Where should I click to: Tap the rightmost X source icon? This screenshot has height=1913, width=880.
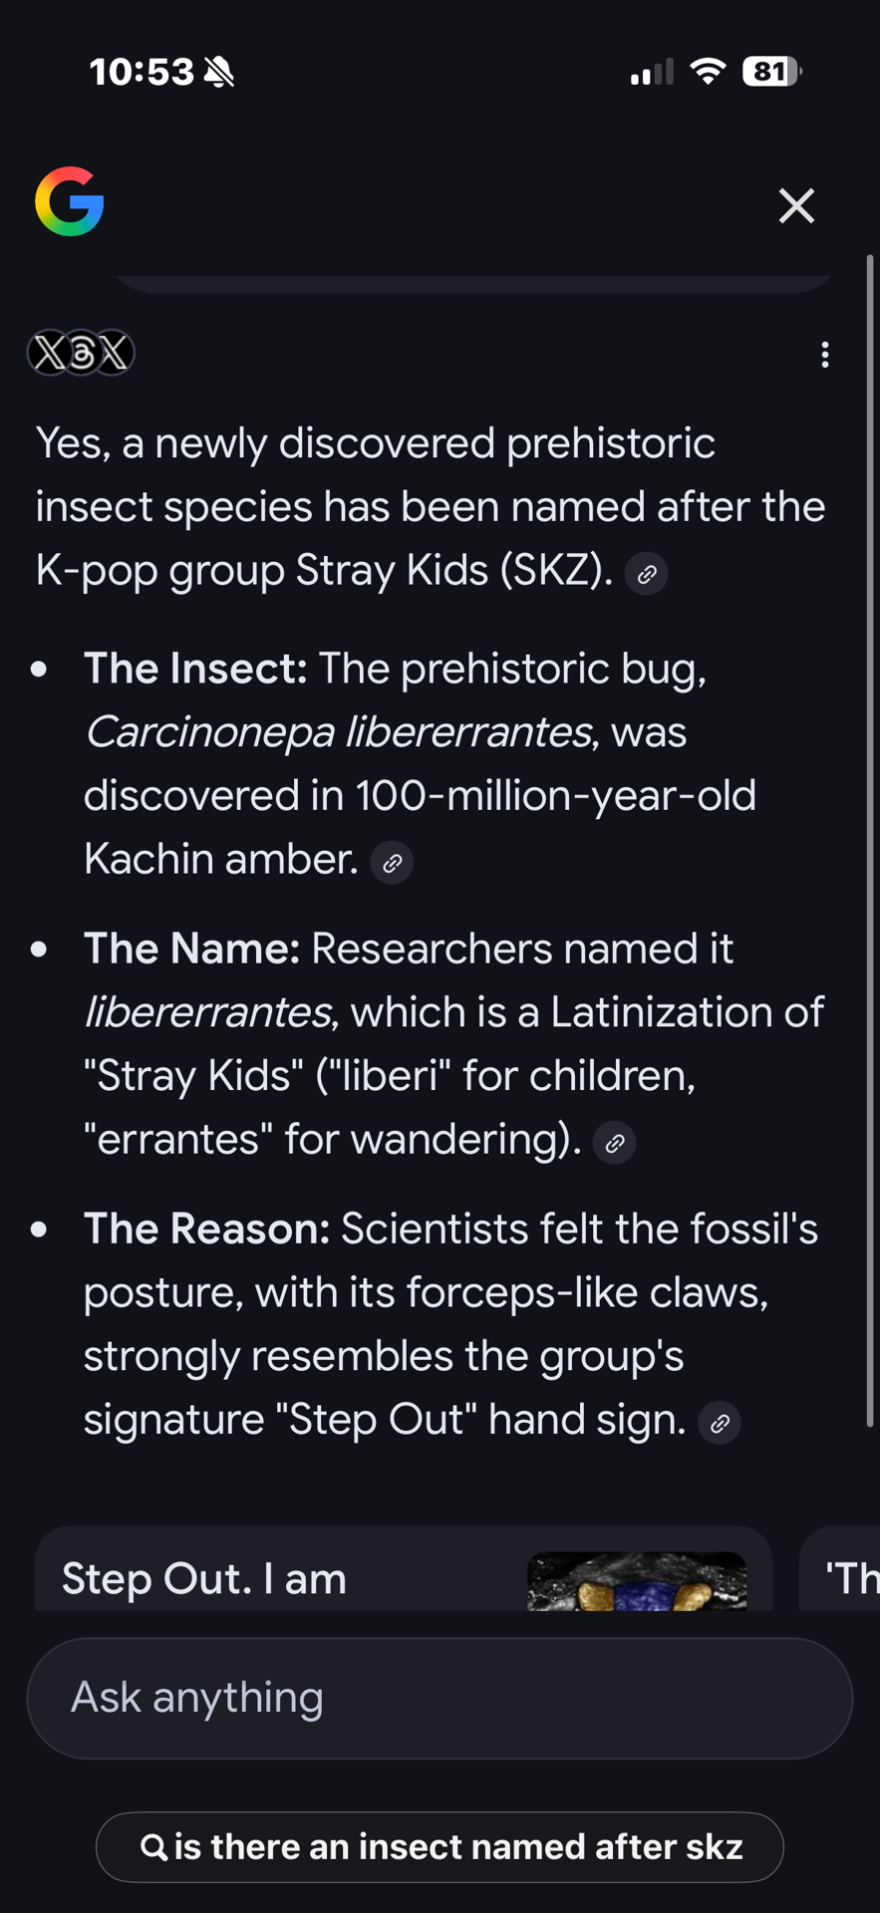(115, 353)
